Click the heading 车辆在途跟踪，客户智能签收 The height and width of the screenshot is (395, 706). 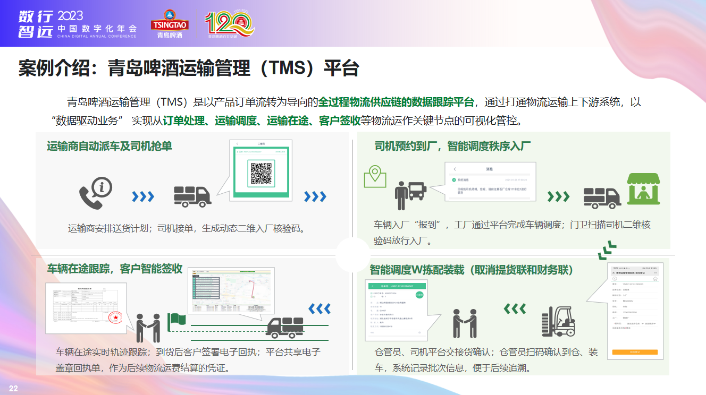115,268
